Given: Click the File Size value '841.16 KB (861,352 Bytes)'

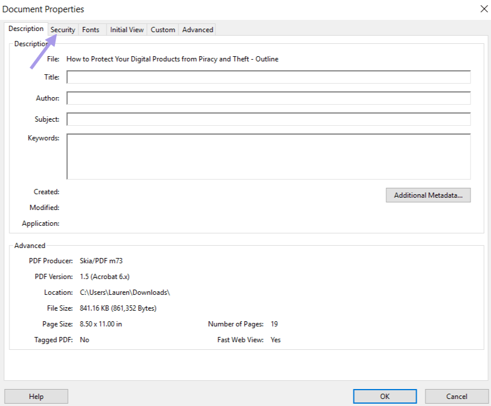Looking at the screenshot, I should coord(118,308).
